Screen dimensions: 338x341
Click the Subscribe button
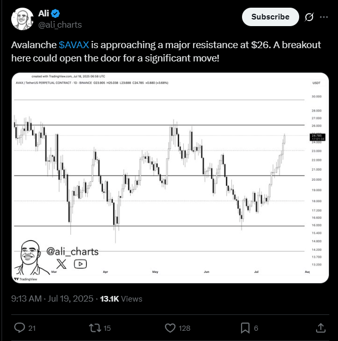pyautogui.click(x=271, y=17)
